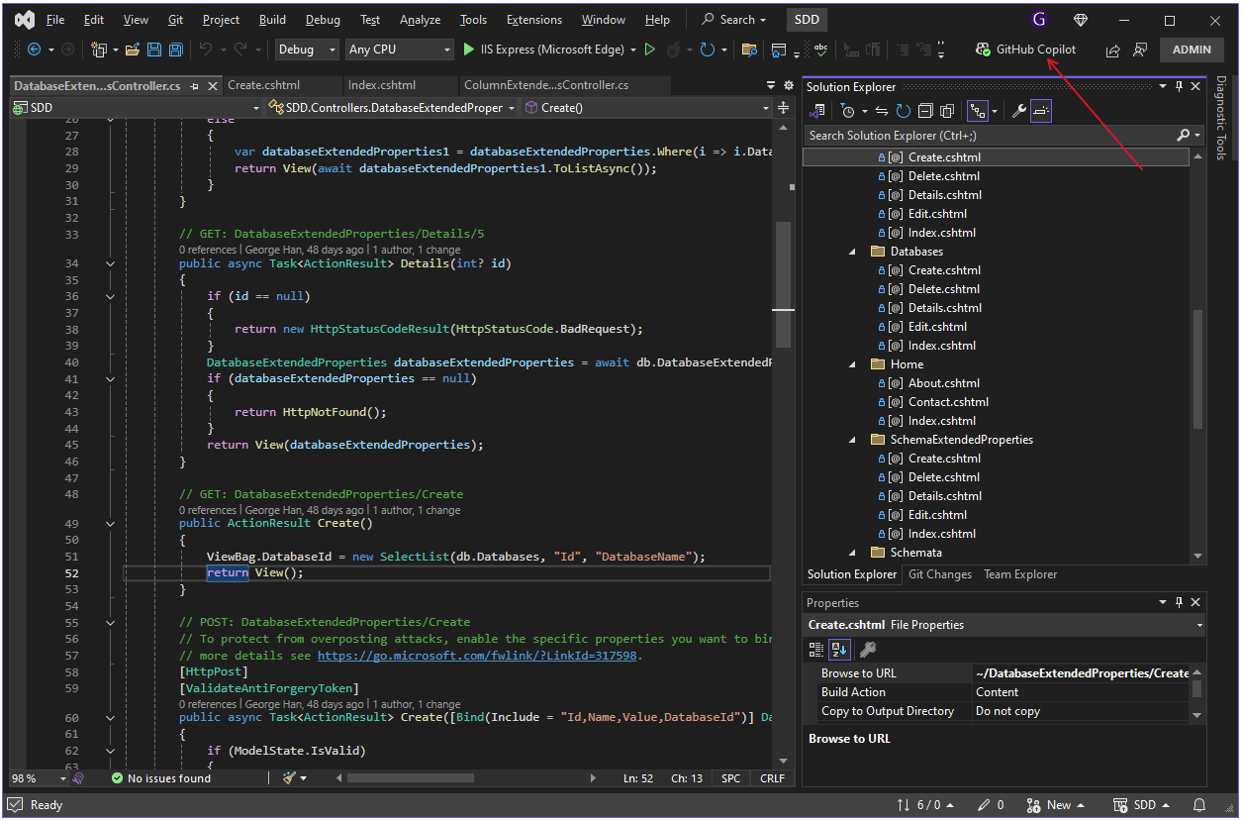
Task: Refresh the Solution Explorer tree
Action: pos(903,111)
